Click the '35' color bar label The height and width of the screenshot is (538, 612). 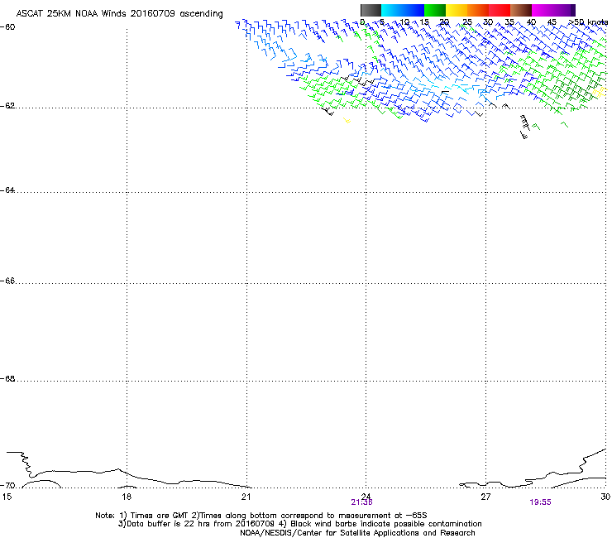click(509, 22)
